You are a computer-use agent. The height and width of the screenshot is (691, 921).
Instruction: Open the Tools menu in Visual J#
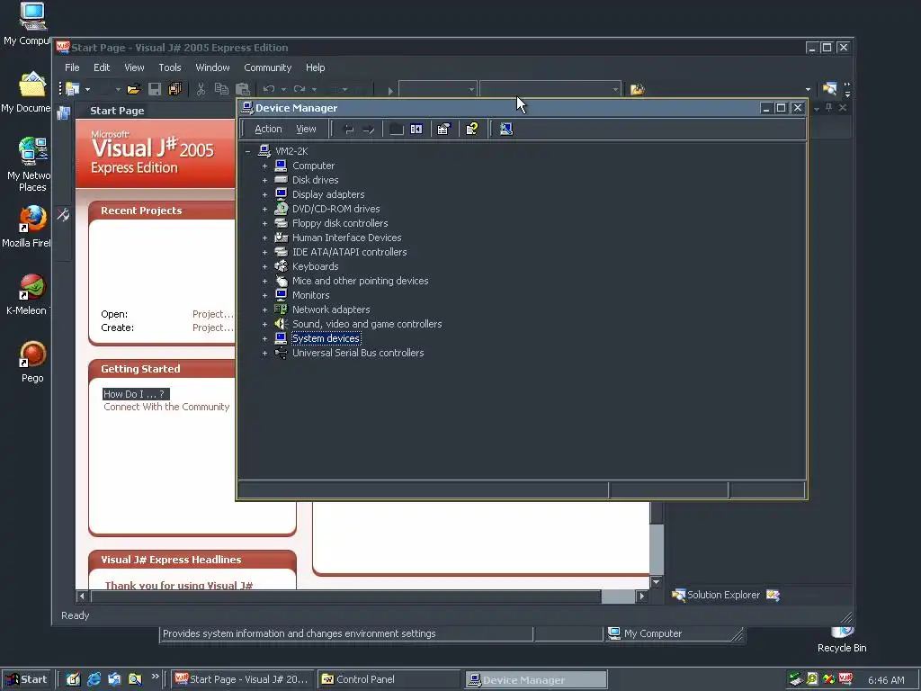click(x=170, y=67)
